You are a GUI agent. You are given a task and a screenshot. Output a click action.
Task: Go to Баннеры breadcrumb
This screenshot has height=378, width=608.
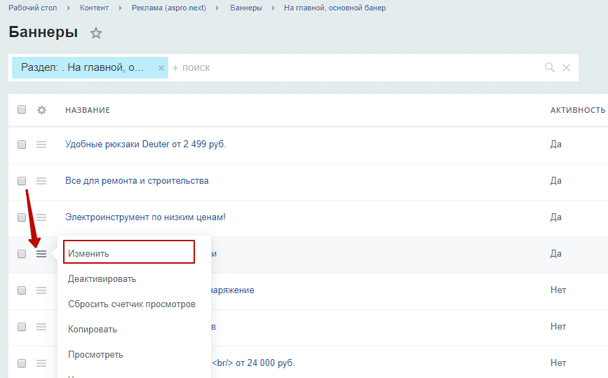[246, 8]
